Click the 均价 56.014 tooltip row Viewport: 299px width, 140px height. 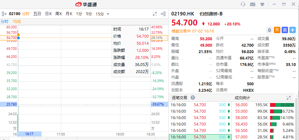pyautogui.click(x=131, y=43)
